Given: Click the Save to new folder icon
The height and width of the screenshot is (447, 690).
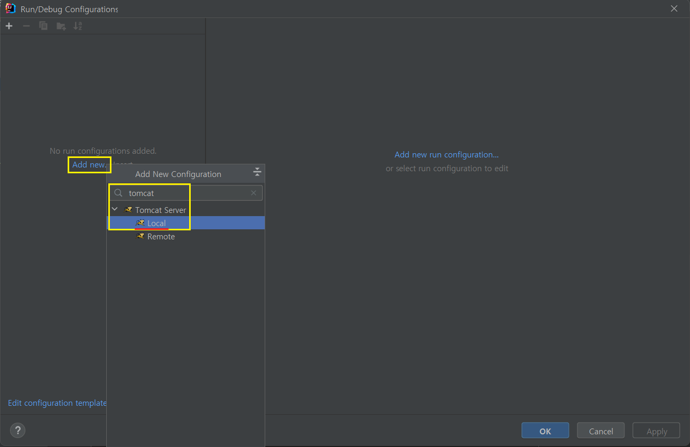Looking at the screenshot, I should point(61,26).
